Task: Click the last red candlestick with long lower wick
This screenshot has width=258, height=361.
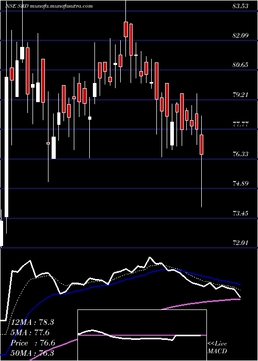Action: 202,144
